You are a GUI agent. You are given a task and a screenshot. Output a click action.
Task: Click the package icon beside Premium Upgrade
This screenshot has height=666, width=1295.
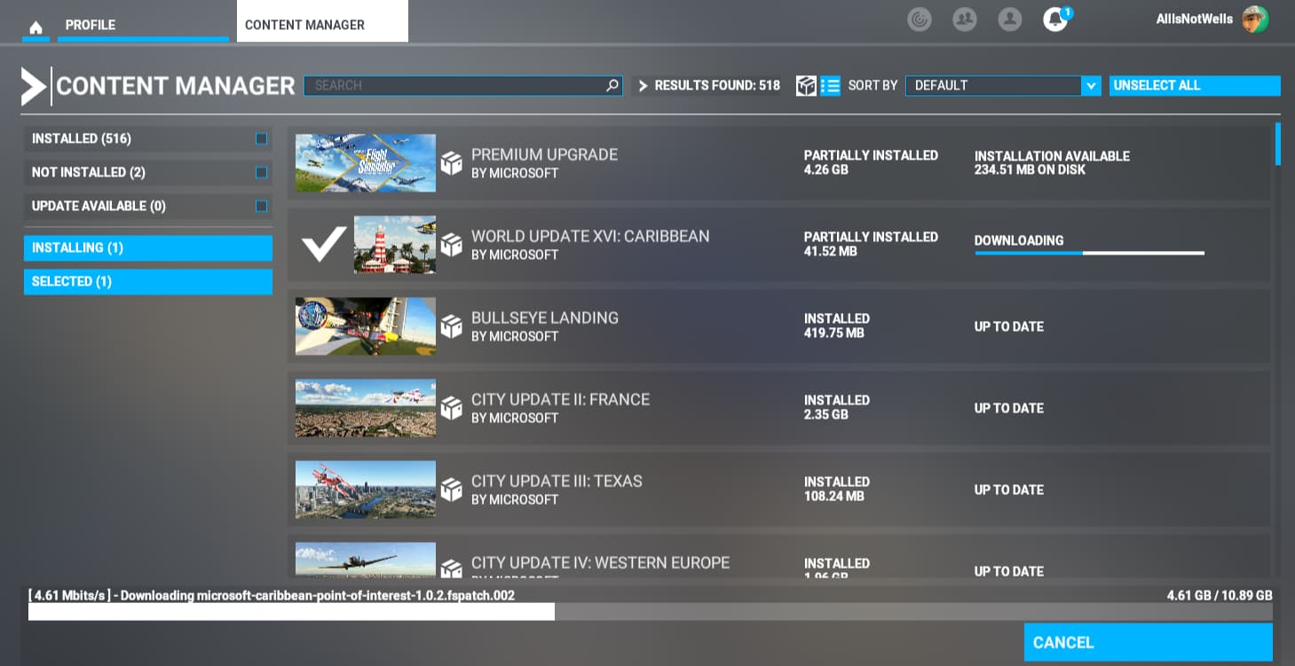point(452,163)
